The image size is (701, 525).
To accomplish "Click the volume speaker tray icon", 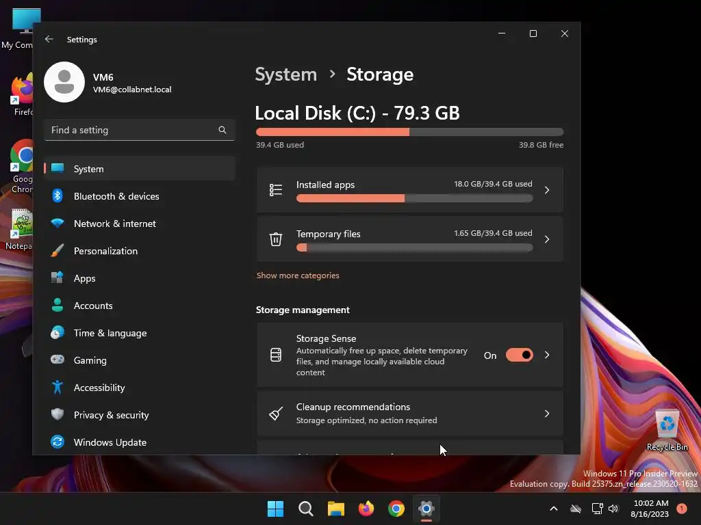I will (x=613, y=509).
